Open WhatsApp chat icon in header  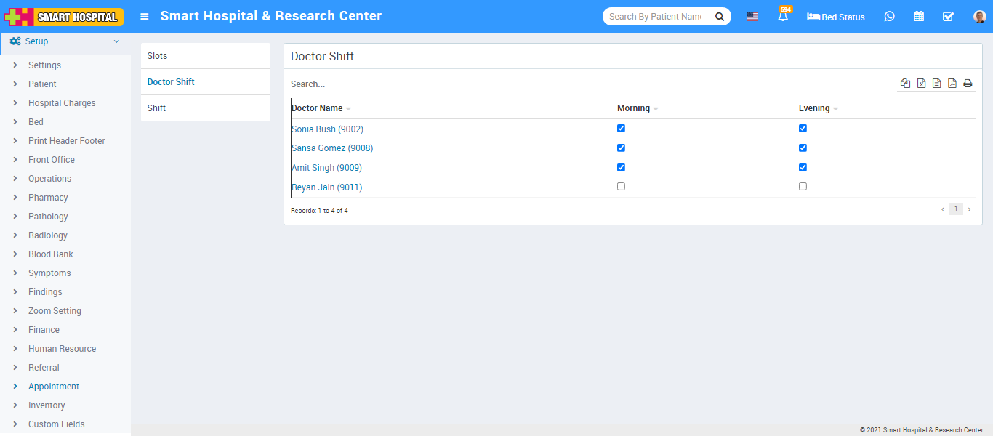pos(889,17)
